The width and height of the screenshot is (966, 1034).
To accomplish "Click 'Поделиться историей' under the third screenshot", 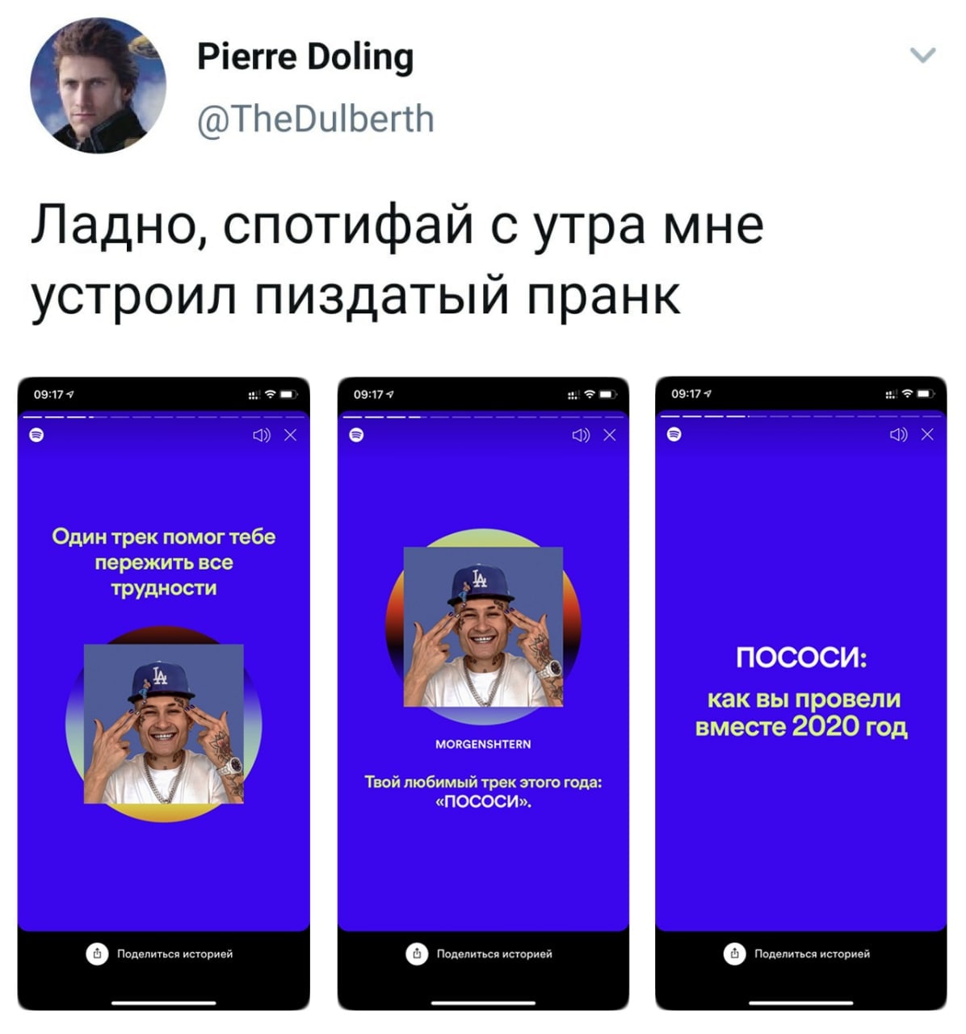I will tap(812, 954).
